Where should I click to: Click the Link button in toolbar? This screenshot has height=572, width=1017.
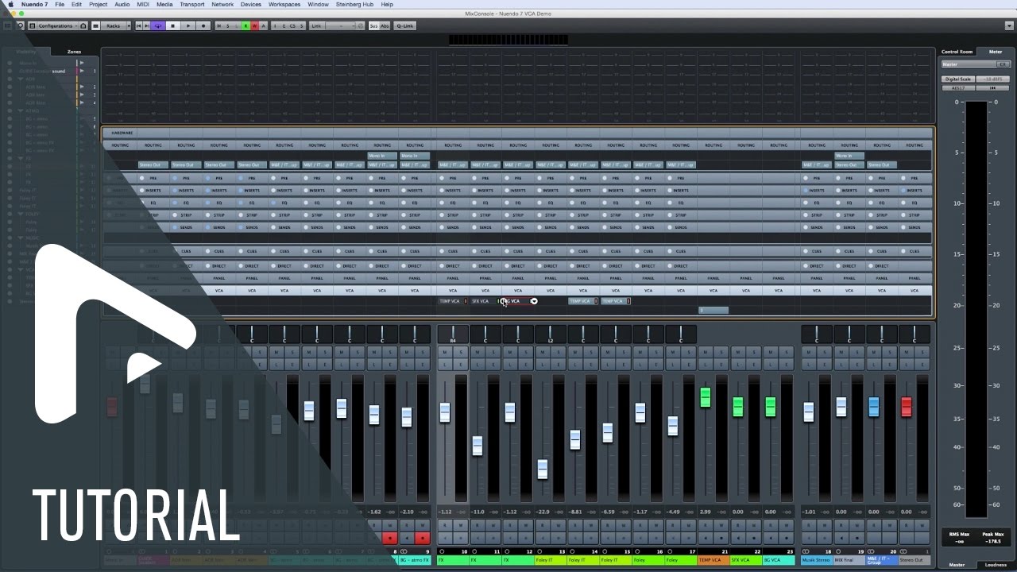point(316,26)
